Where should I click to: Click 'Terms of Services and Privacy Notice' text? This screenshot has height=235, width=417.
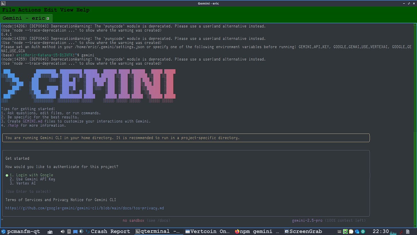61,200
